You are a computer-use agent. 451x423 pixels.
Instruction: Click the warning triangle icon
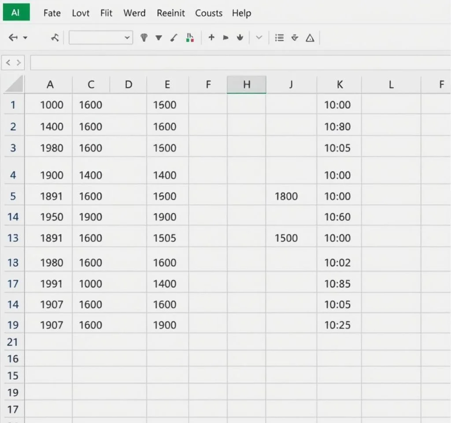pyautogui.click(x=310, y=38)
